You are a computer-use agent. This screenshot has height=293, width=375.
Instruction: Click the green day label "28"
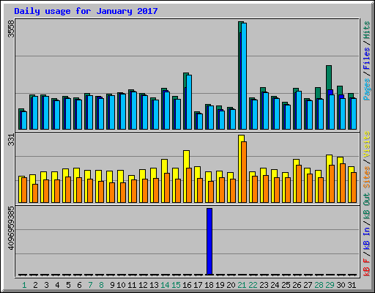pyautogui.click(x=319, y=285)
